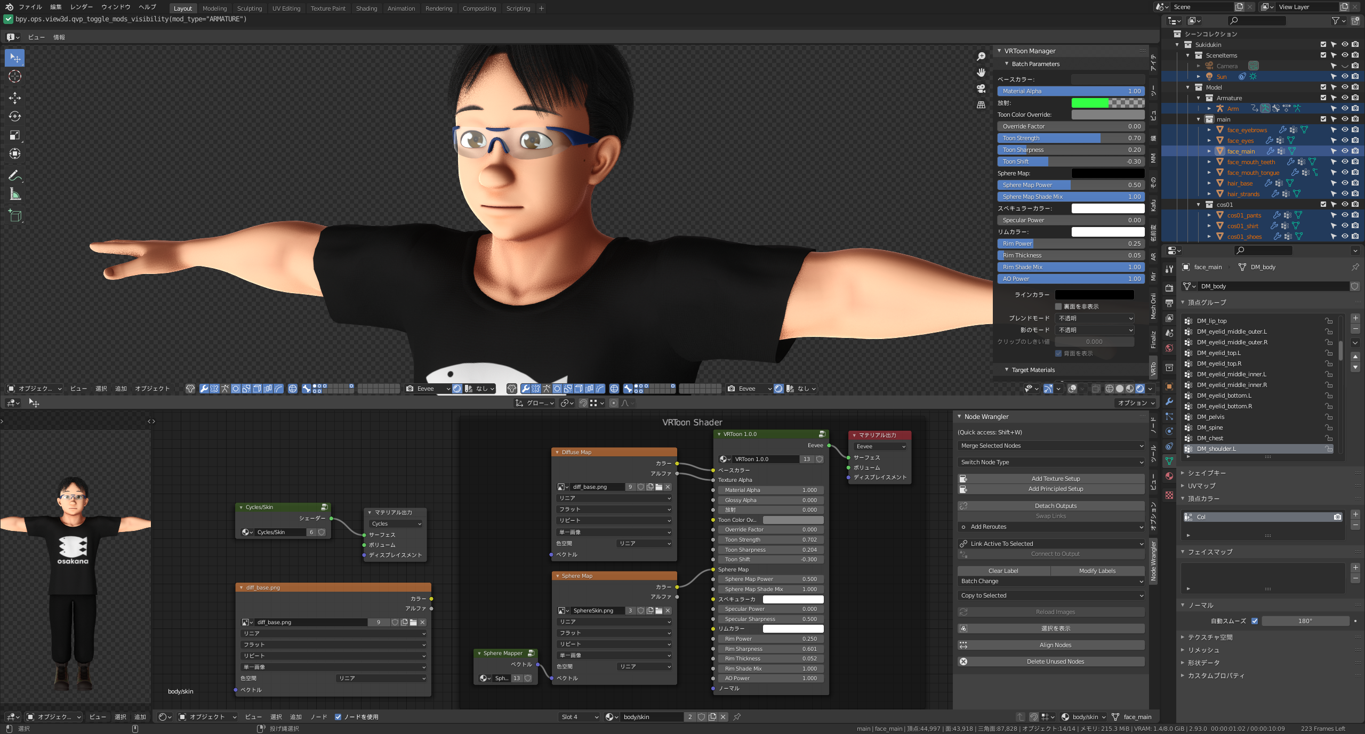The height and width of the screenshot is (734, 1365).
Task: Open the レンダー menu
Action: pyautogui.click(x=82, y=7)
